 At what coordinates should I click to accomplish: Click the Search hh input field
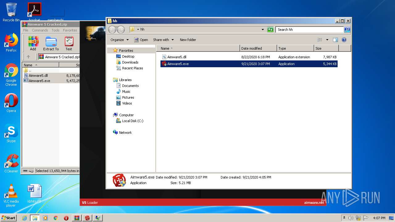point(310,30)
